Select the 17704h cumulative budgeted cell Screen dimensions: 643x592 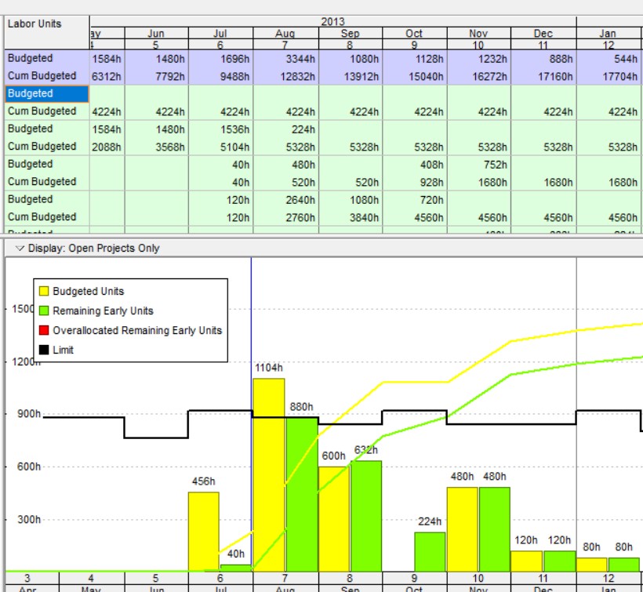pyautogui.click(x=608, y=76)
